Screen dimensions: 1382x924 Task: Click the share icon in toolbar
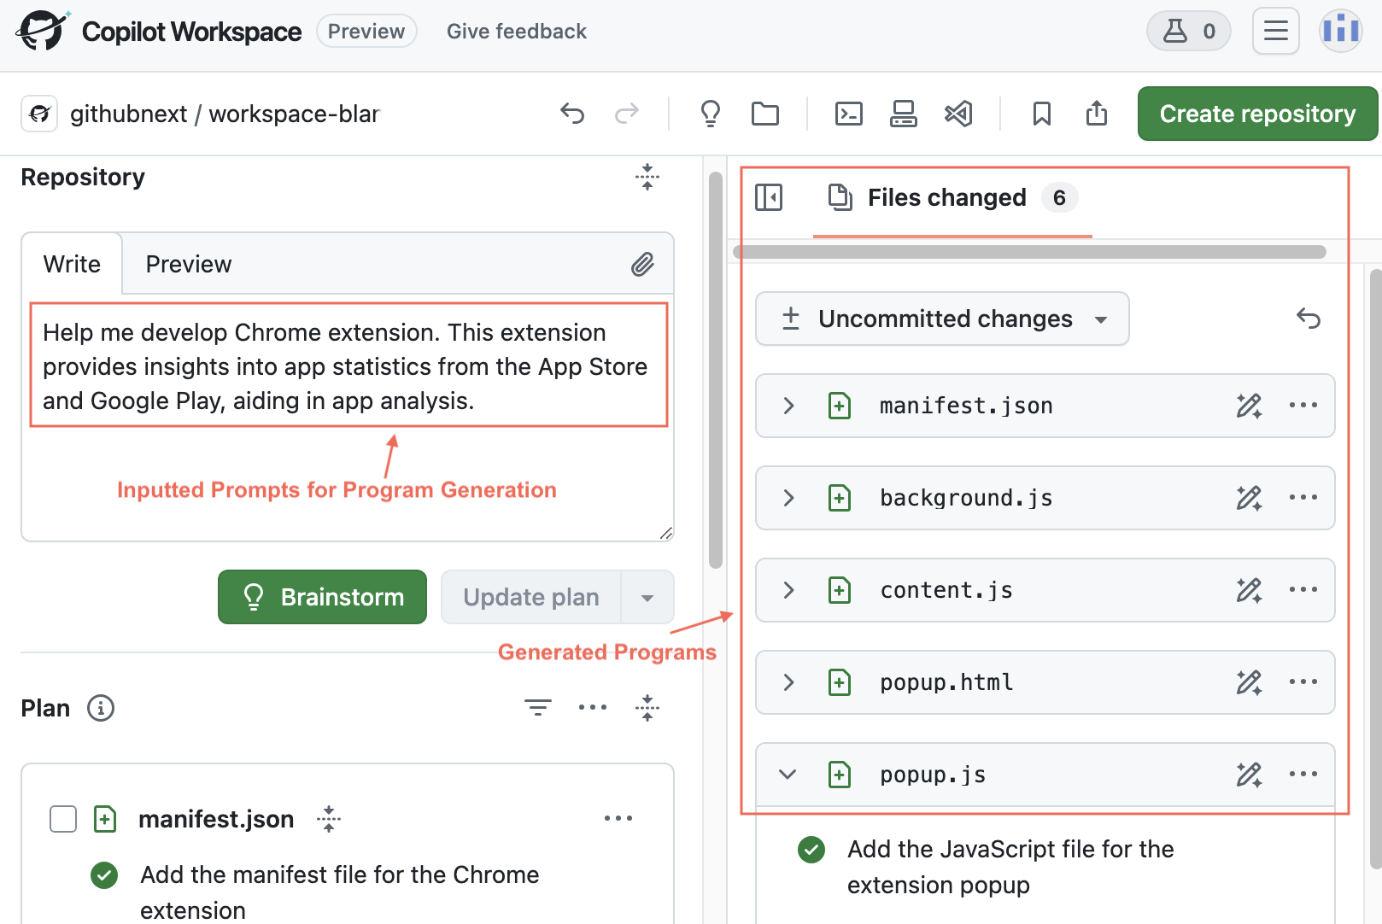point(1097,114)
